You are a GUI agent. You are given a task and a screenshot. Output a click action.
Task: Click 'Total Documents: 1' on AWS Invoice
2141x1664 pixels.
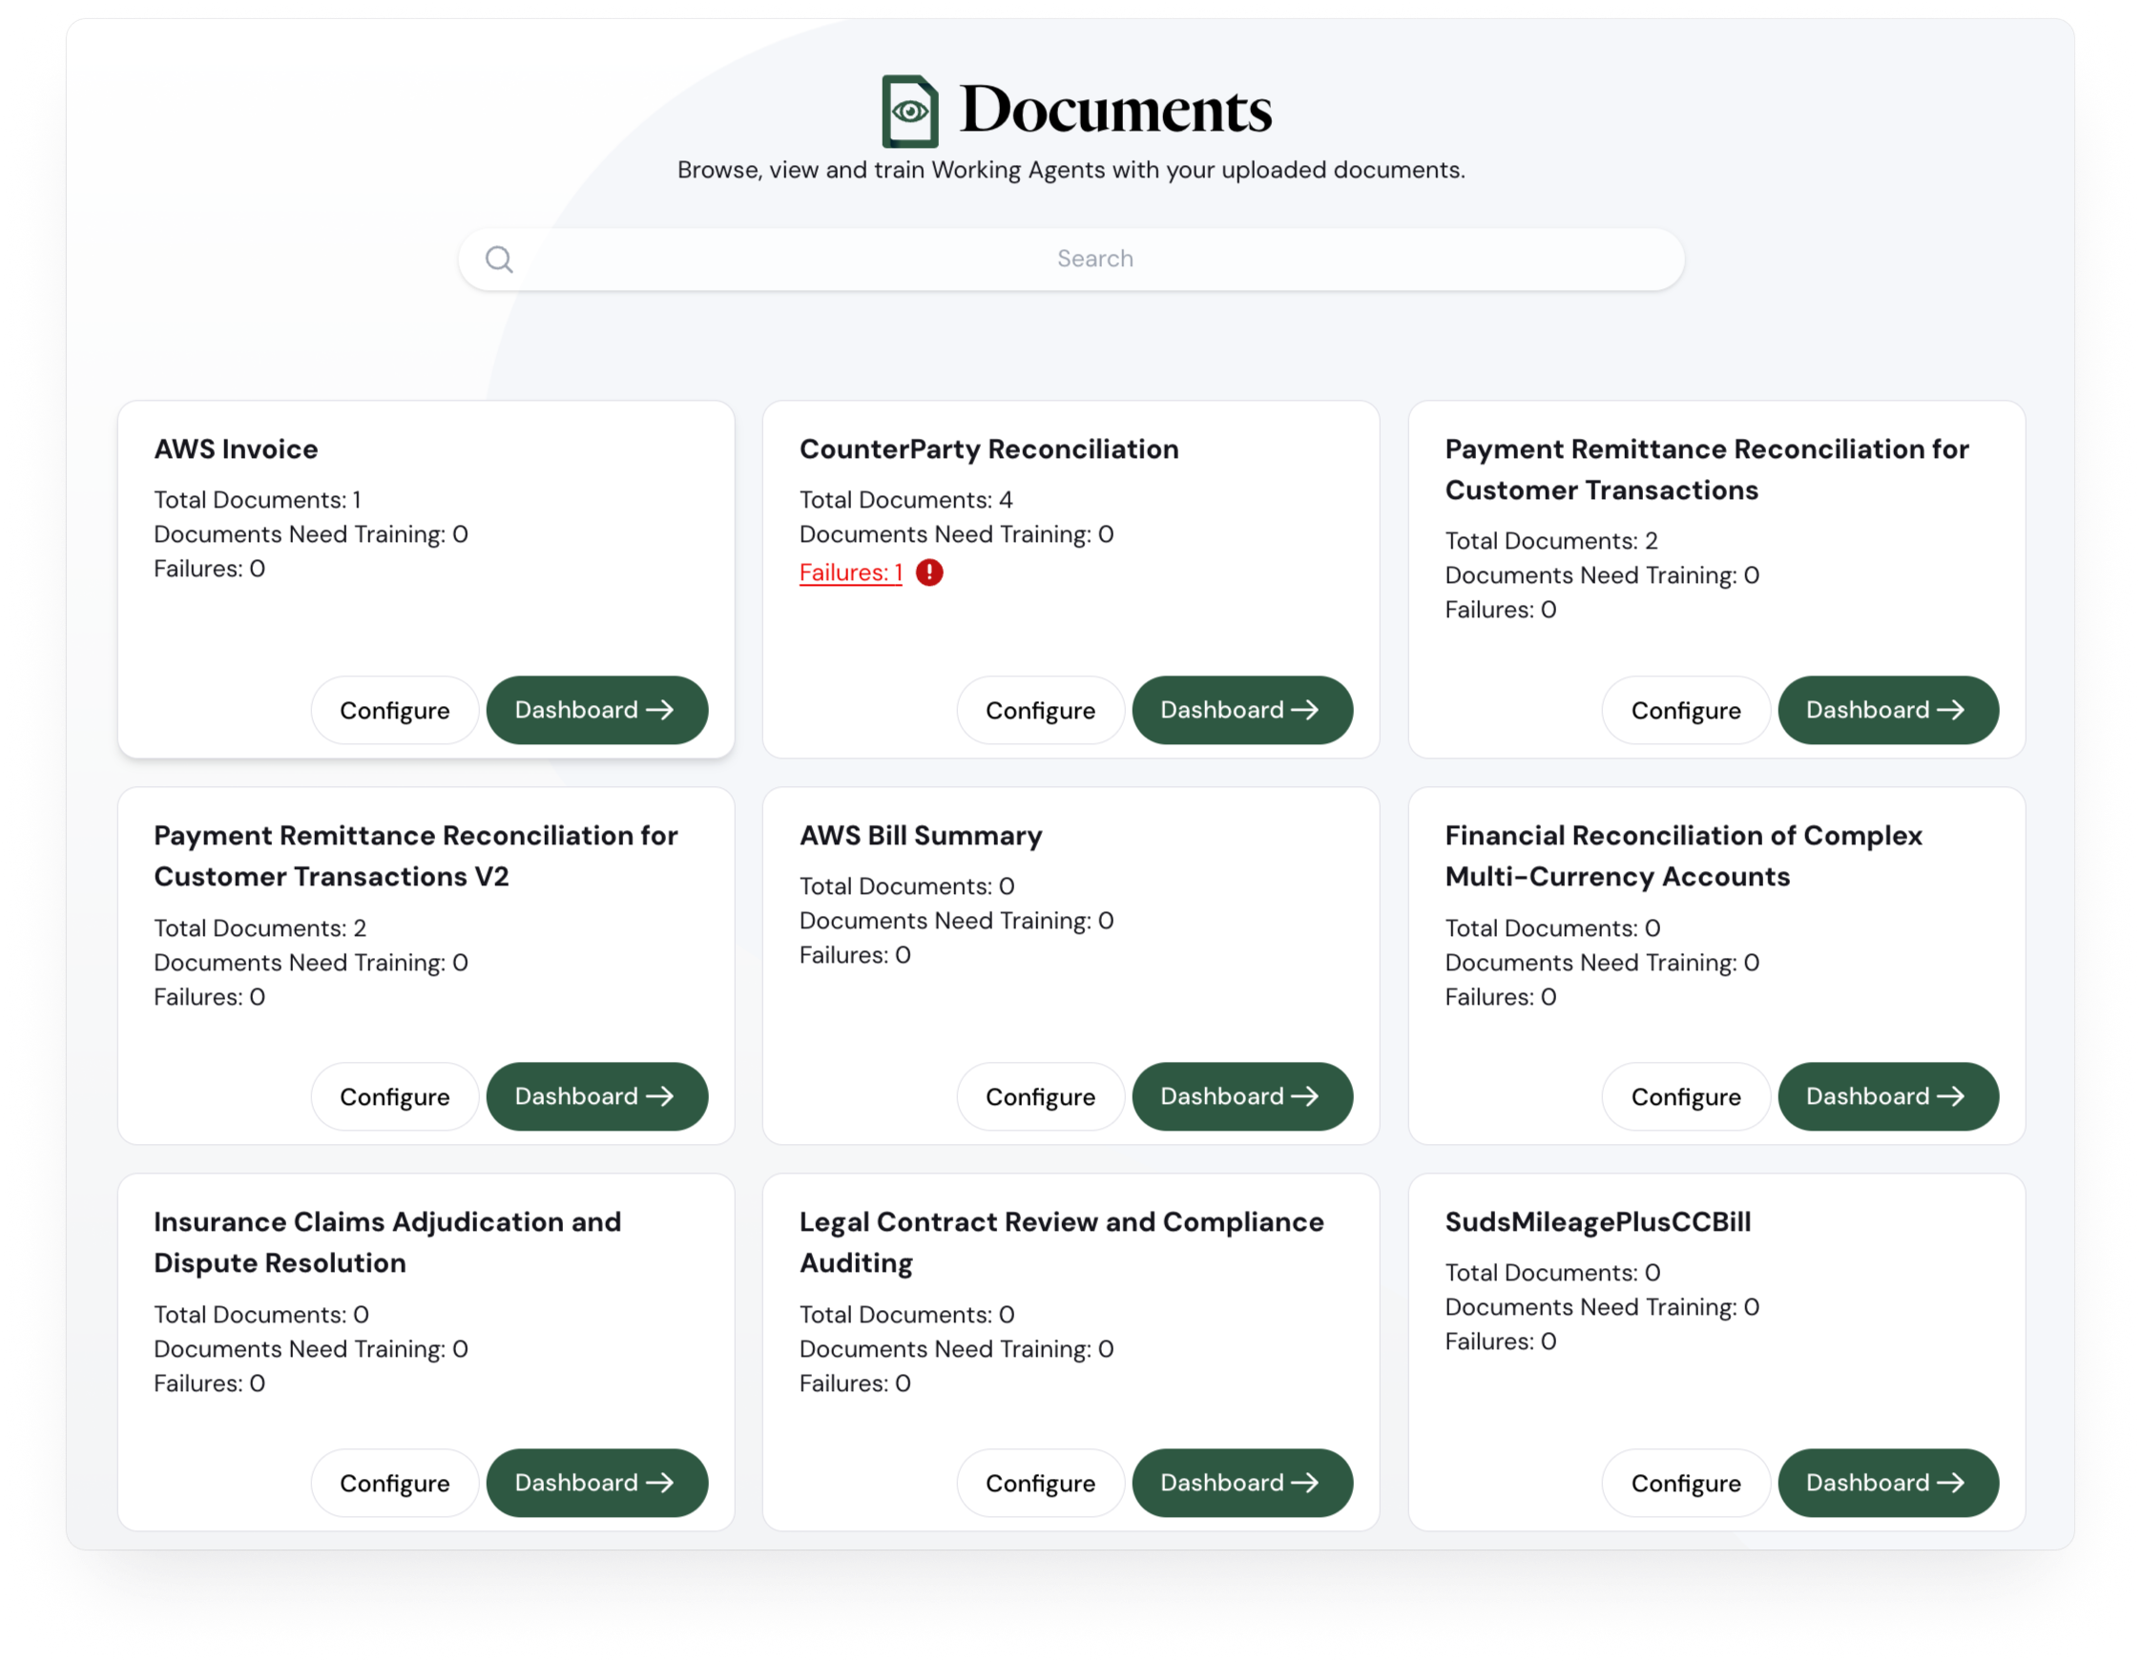(258, 500)
